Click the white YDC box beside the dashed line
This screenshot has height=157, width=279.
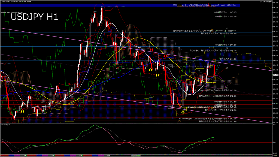[x=170, y=66]
